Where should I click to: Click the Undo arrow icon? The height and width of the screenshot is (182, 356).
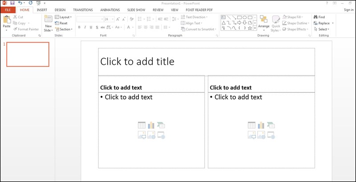[20, 3]
